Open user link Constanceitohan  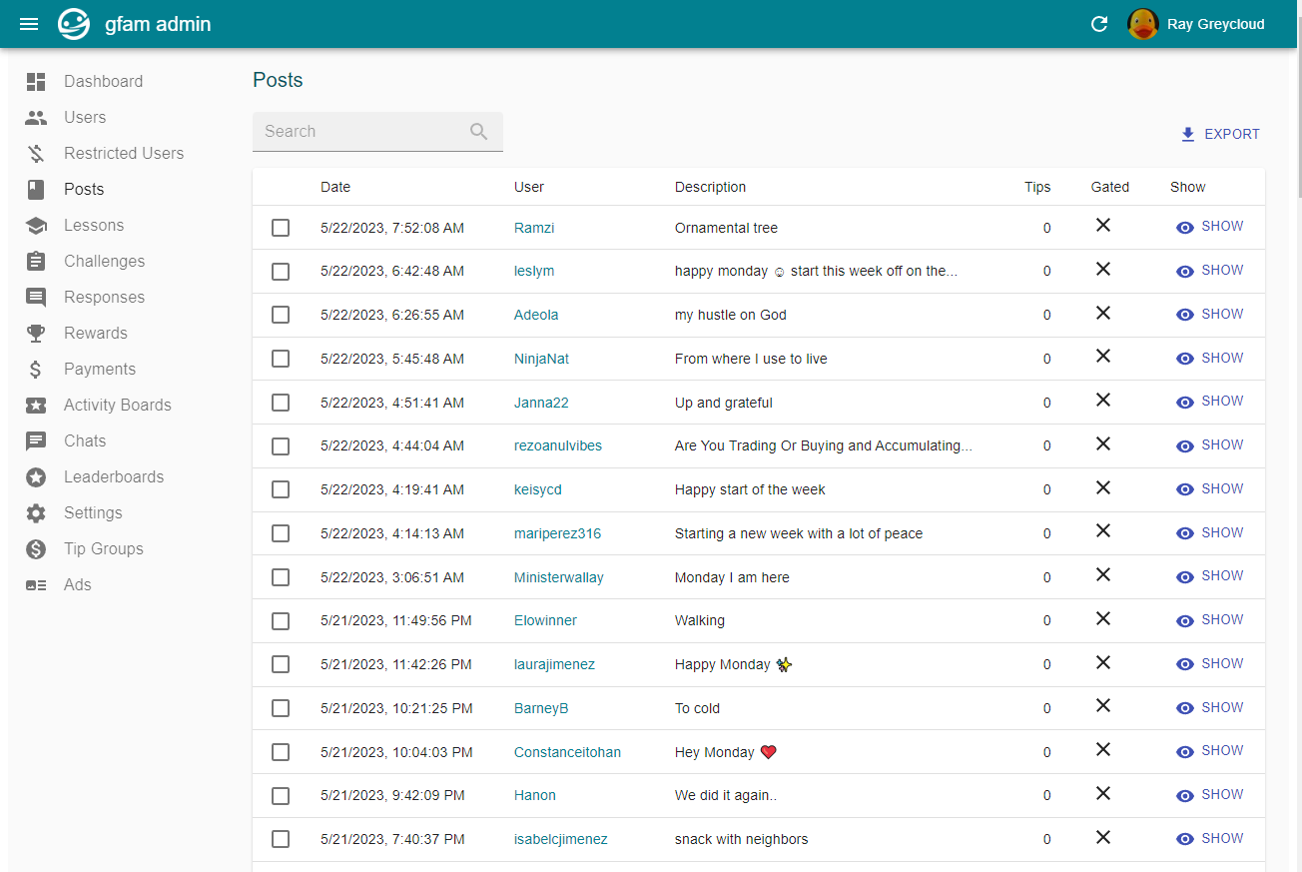[567, 752]
